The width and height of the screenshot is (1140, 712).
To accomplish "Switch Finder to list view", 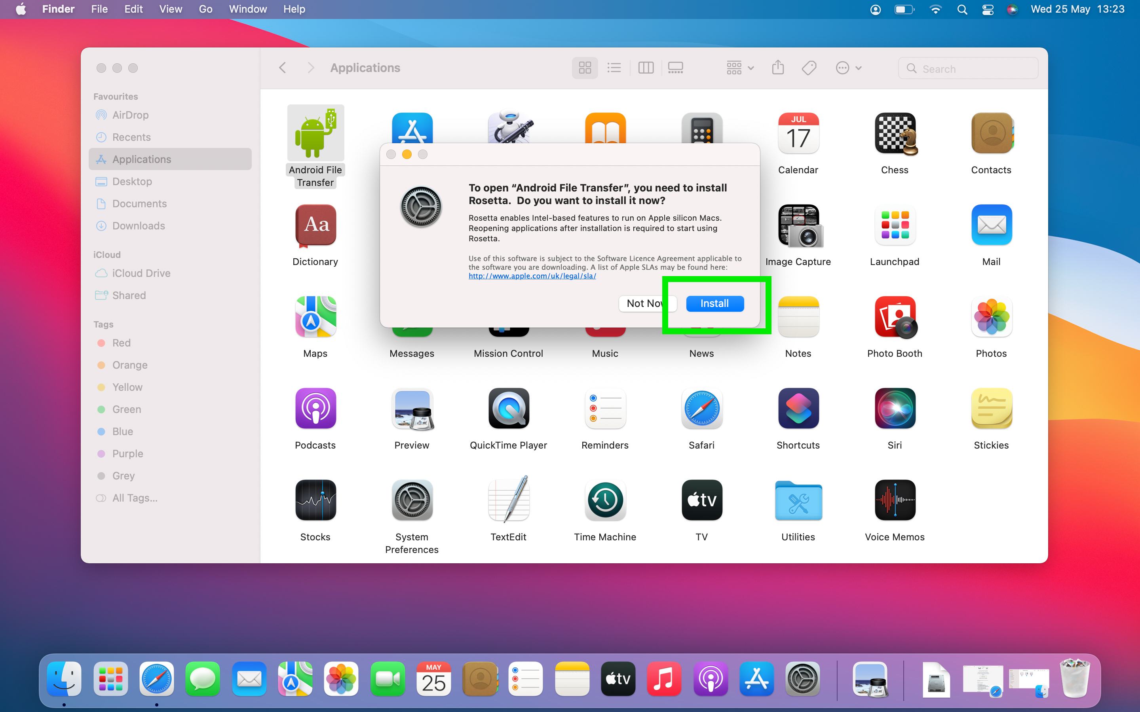I will (614, 68).
